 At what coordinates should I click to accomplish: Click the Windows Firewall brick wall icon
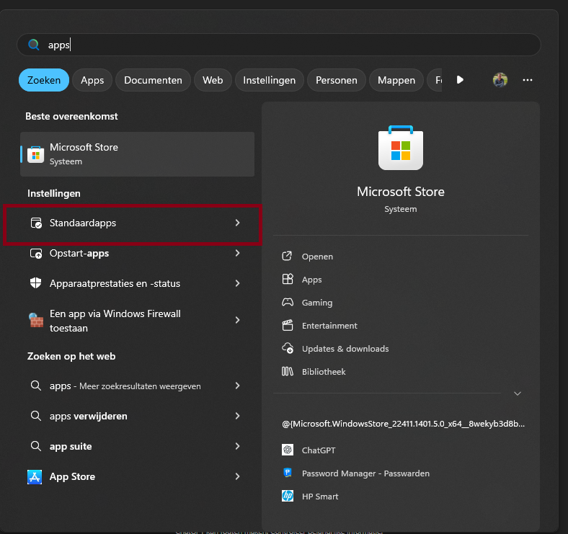36,320
